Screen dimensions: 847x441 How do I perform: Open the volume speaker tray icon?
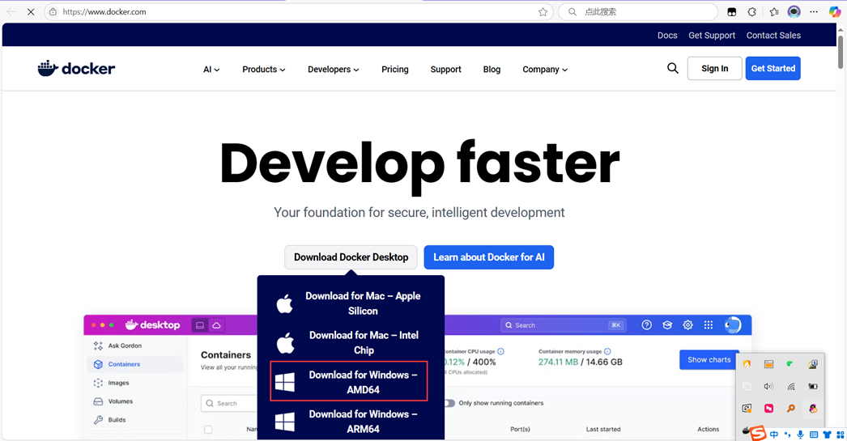(768, 387)
